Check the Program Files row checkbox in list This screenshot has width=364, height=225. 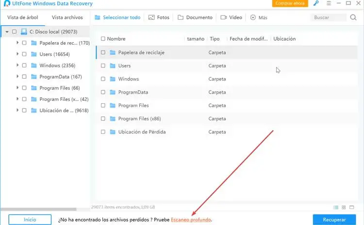[x=103, y=105]
